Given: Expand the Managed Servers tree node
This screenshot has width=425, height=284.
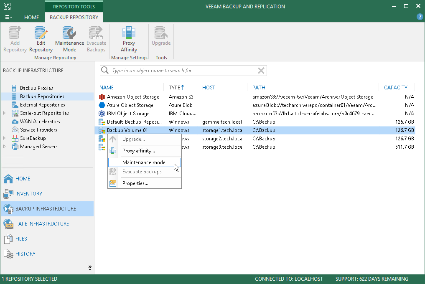Looking at the screenshot, I should coord(5,147).
